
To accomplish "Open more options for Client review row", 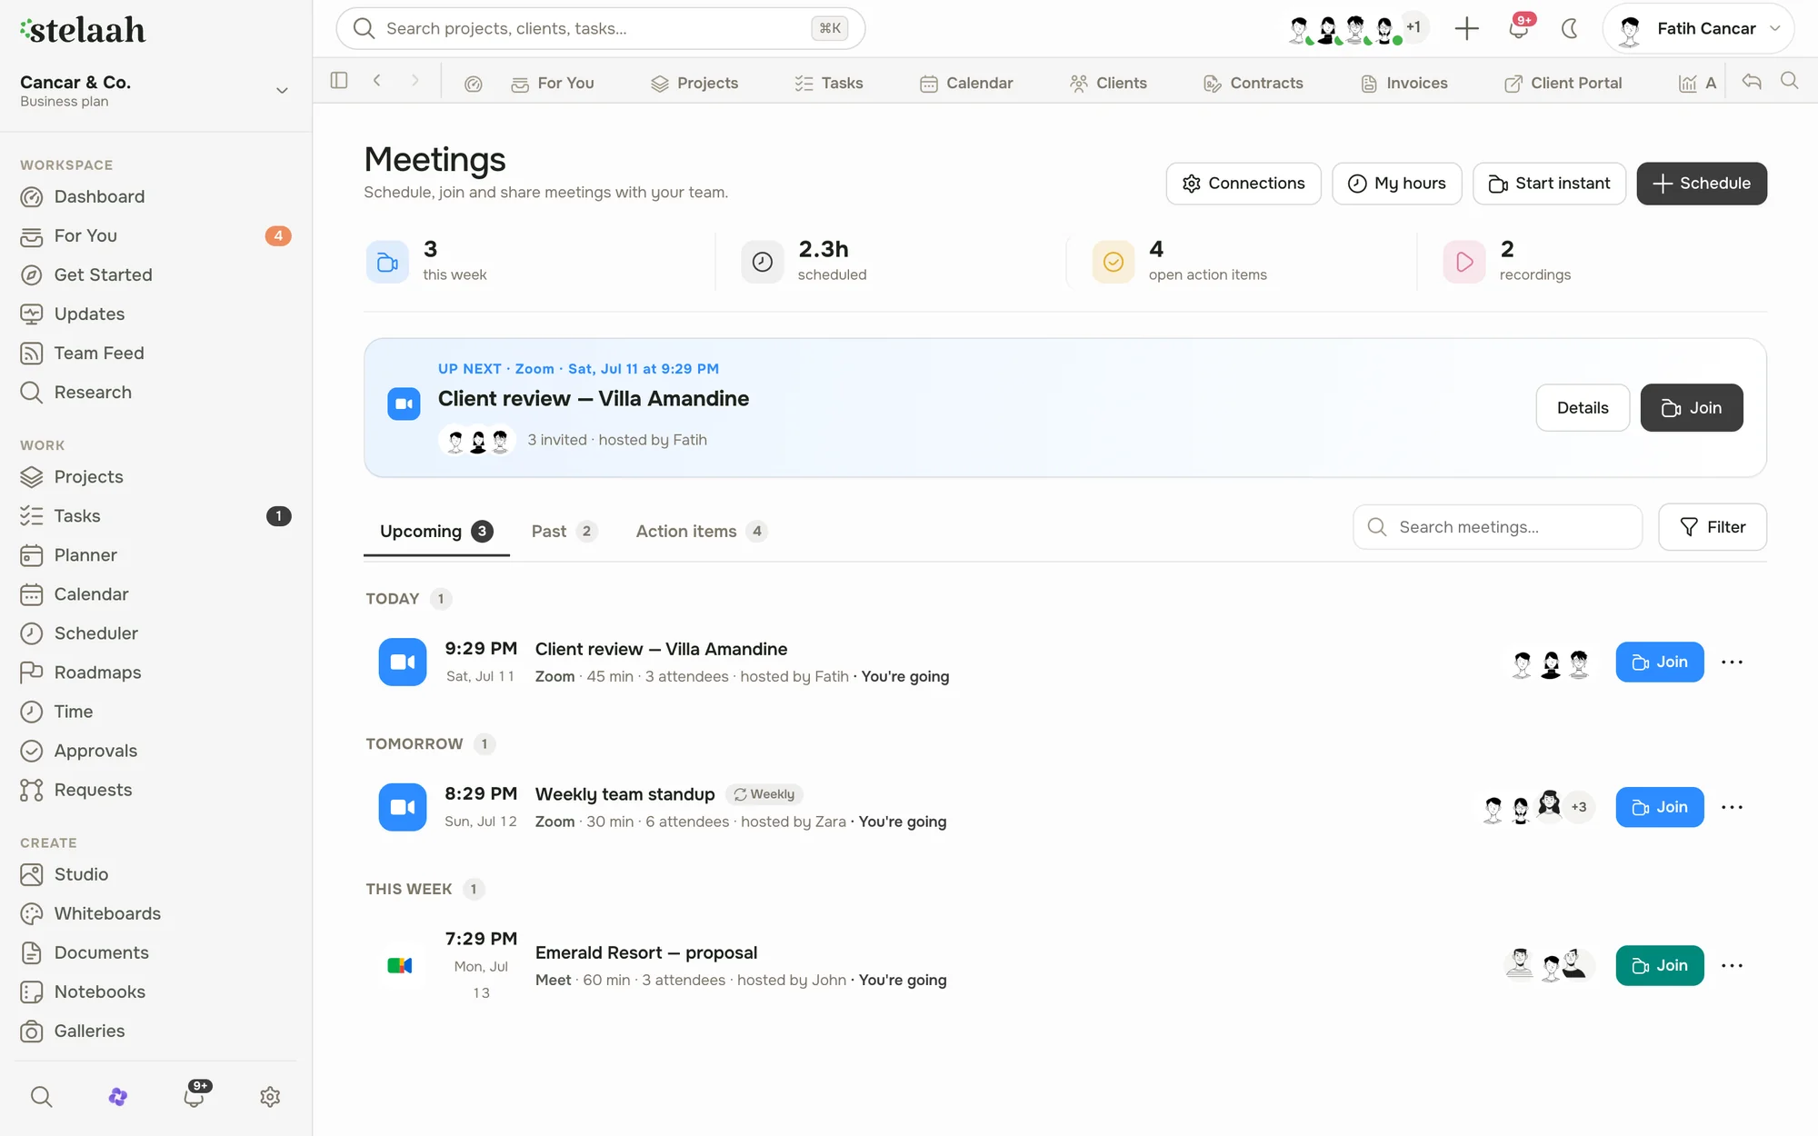I will pyautogui.click(x=1732, y=662).
